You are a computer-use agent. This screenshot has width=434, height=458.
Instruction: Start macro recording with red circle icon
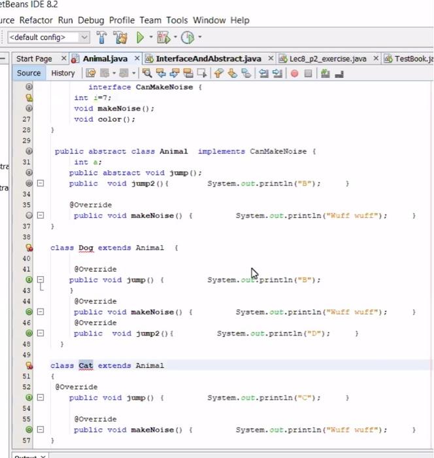(x=295, y=73)
